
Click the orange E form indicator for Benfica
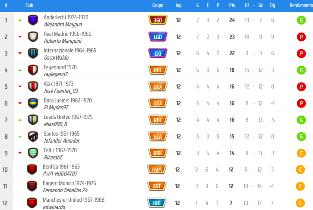(300, 170)
